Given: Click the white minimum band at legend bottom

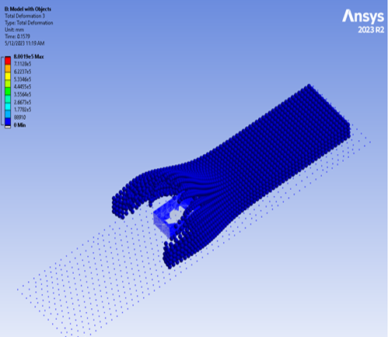Looking at the screenshot, I should [8, 127].
